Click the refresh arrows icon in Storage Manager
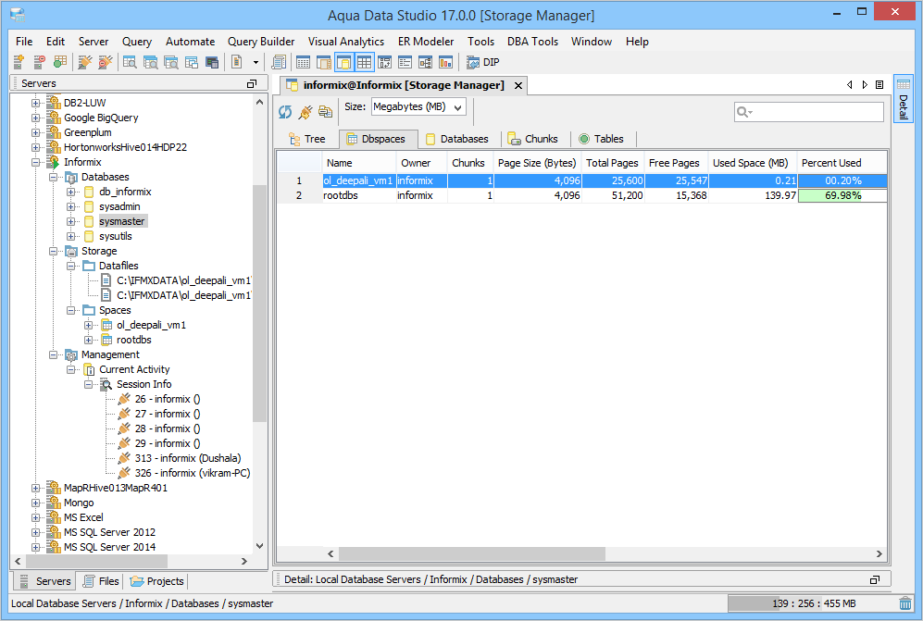 click(285, 111)
